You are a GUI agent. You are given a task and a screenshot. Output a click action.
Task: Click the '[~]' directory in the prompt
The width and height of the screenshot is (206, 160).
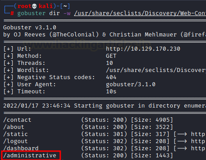pos(65,6)
